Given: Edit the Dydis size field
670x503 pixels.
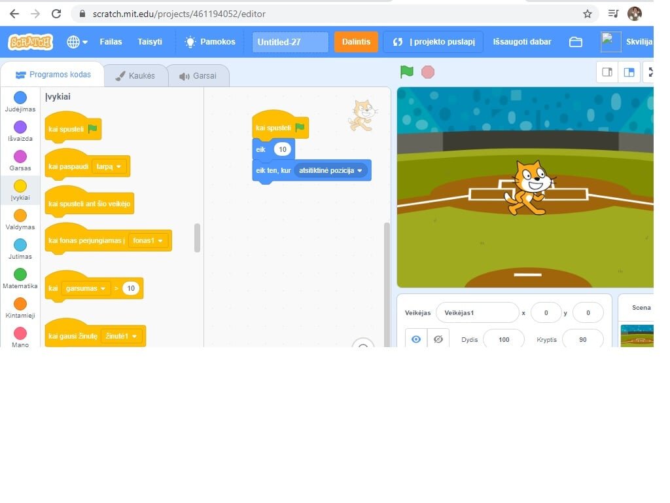Looking at the screenshot, I should (504, 340).
